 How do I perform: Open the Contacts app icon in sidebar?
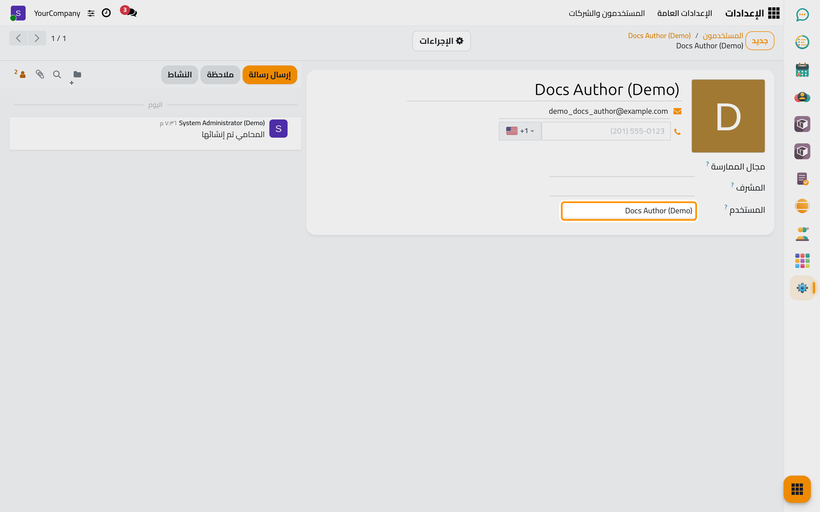(802, 97)
